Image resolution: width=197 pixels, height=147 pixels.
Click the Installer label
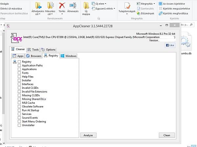[27, 80]
